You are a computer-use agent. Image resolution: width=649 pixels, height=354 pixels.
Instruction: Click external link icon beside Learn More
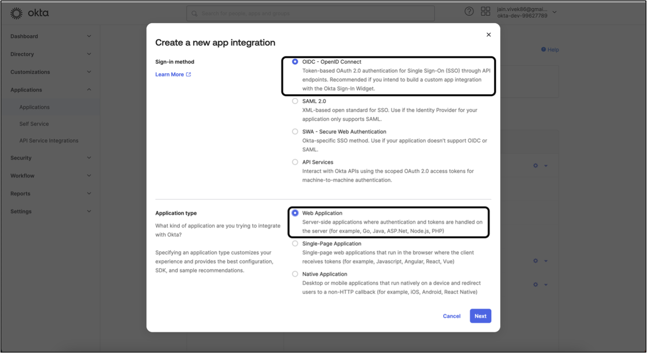point(189,75)
